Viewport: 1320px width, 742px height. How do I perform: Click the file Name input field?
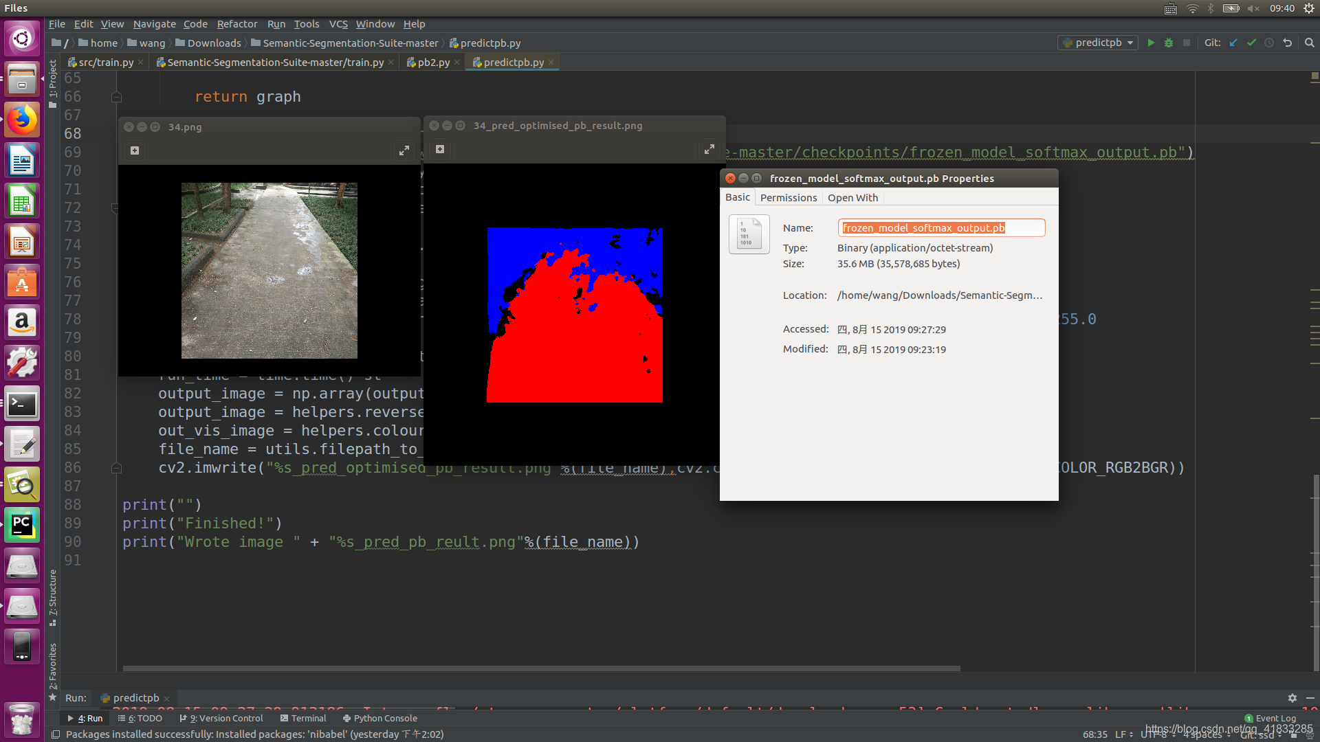click(x=940, y=228)
